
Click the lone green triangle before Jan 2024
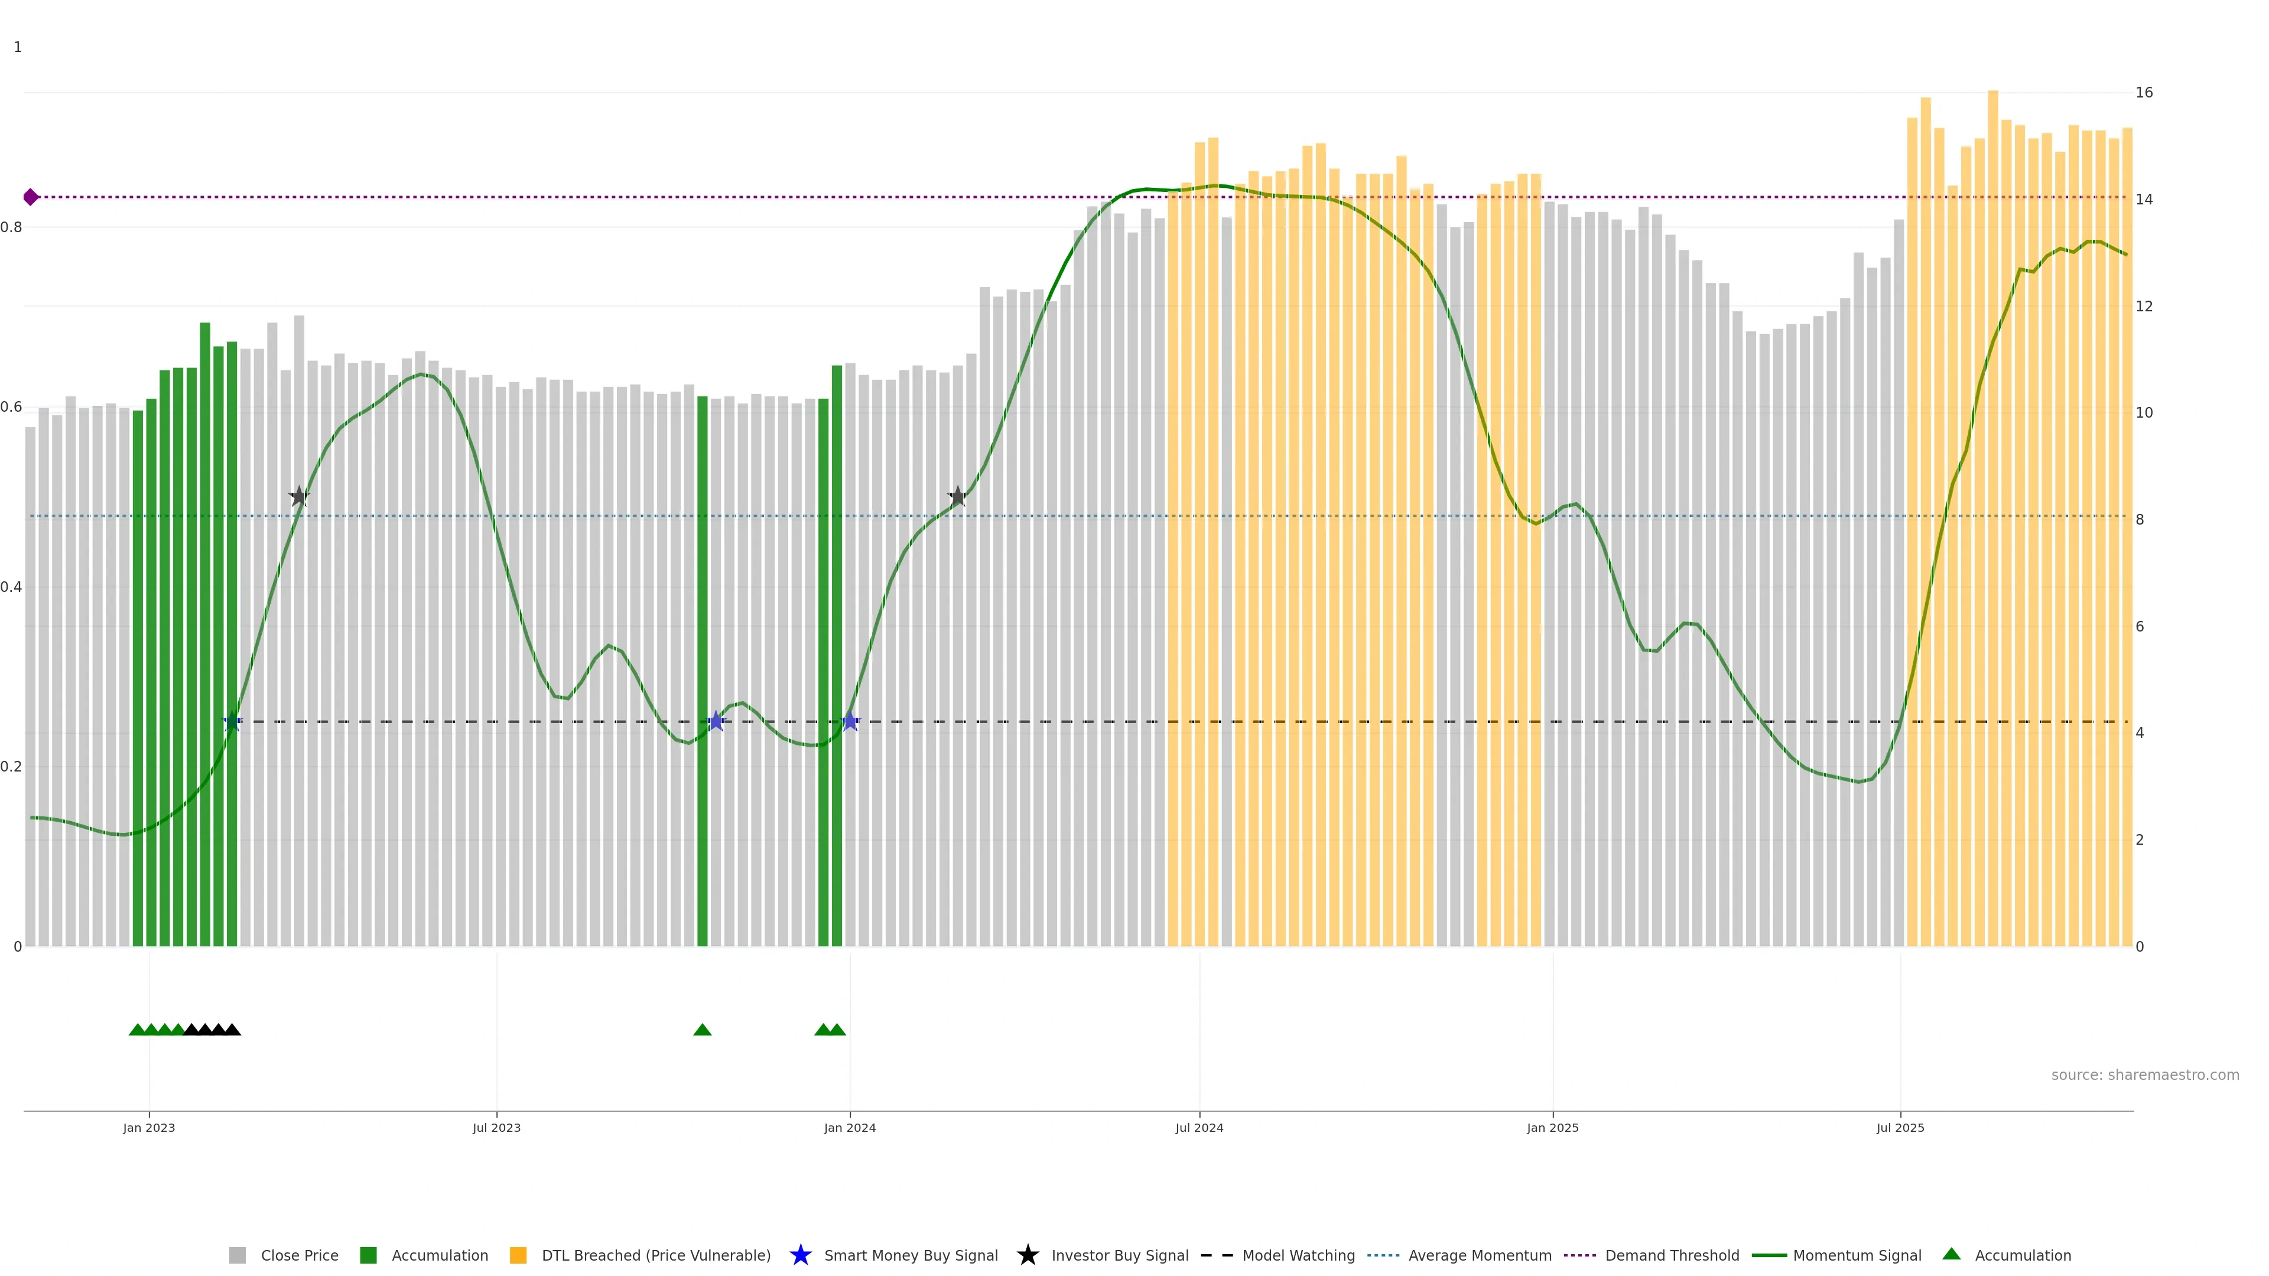coord(702,1030)
